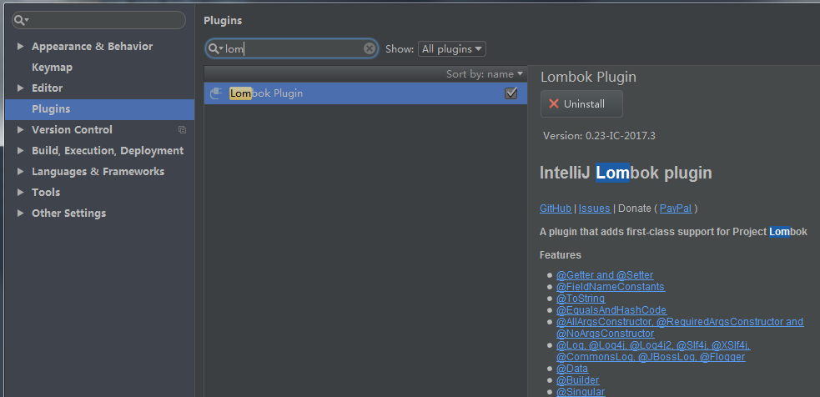820x397 pixels.
Task: Open the Tools settings category
Action: 46,193
